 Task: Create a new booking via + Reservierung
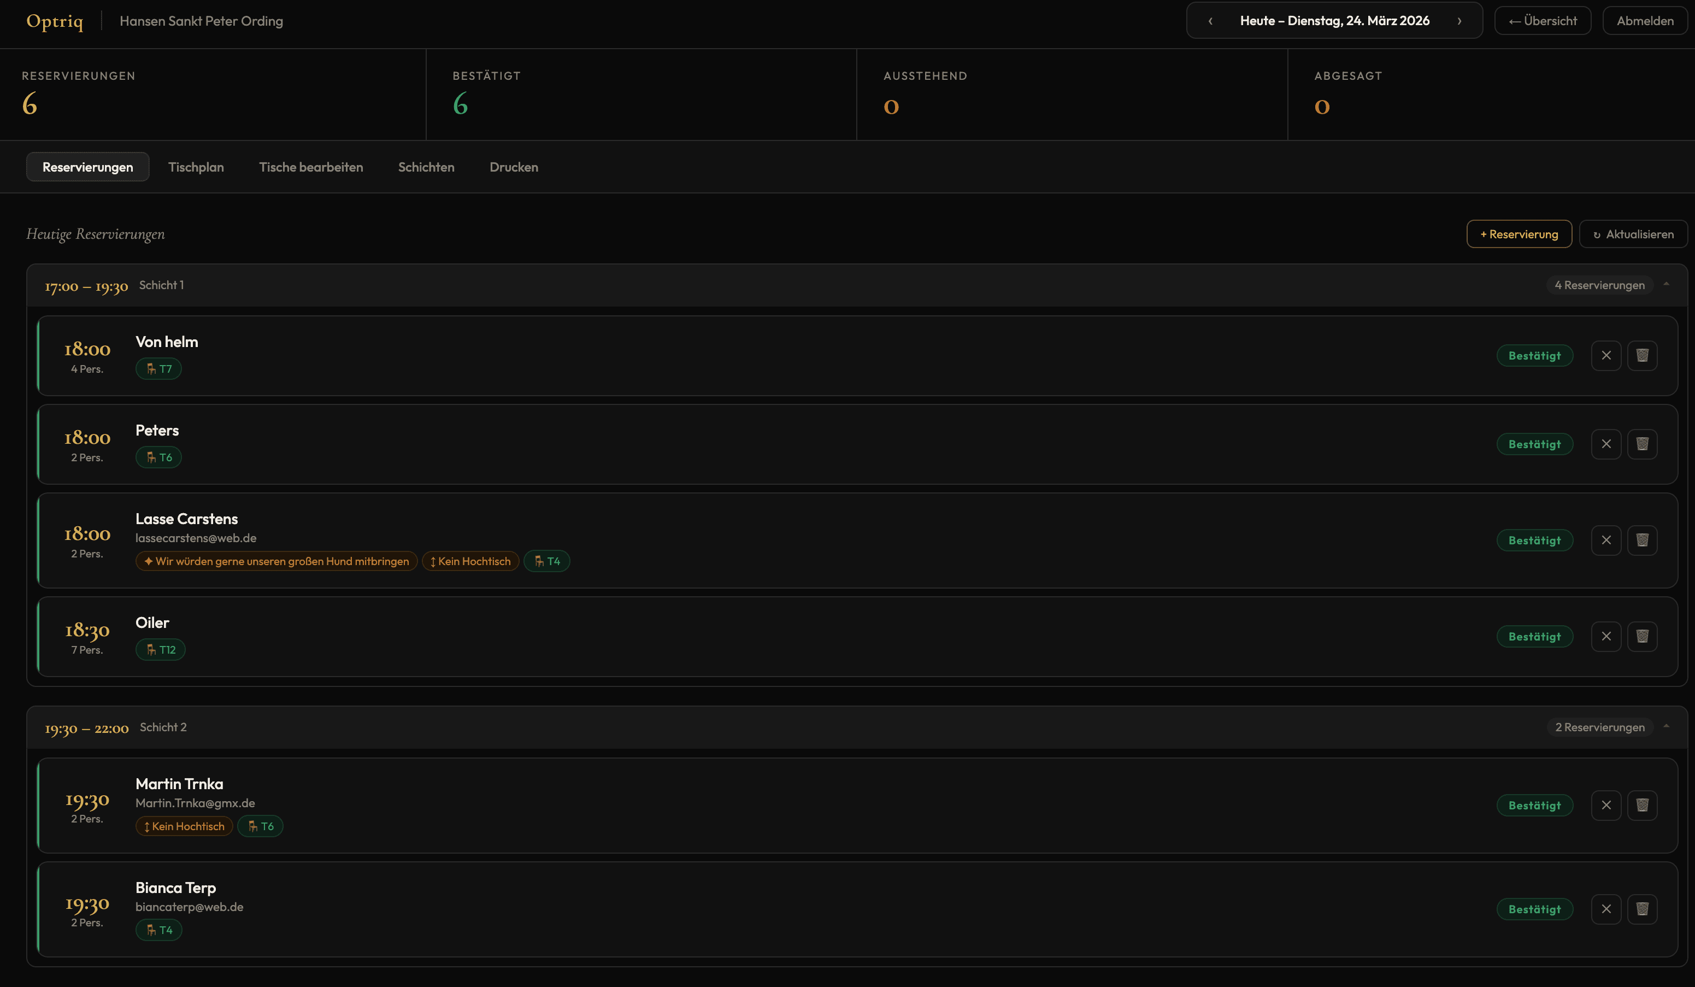1519,233
